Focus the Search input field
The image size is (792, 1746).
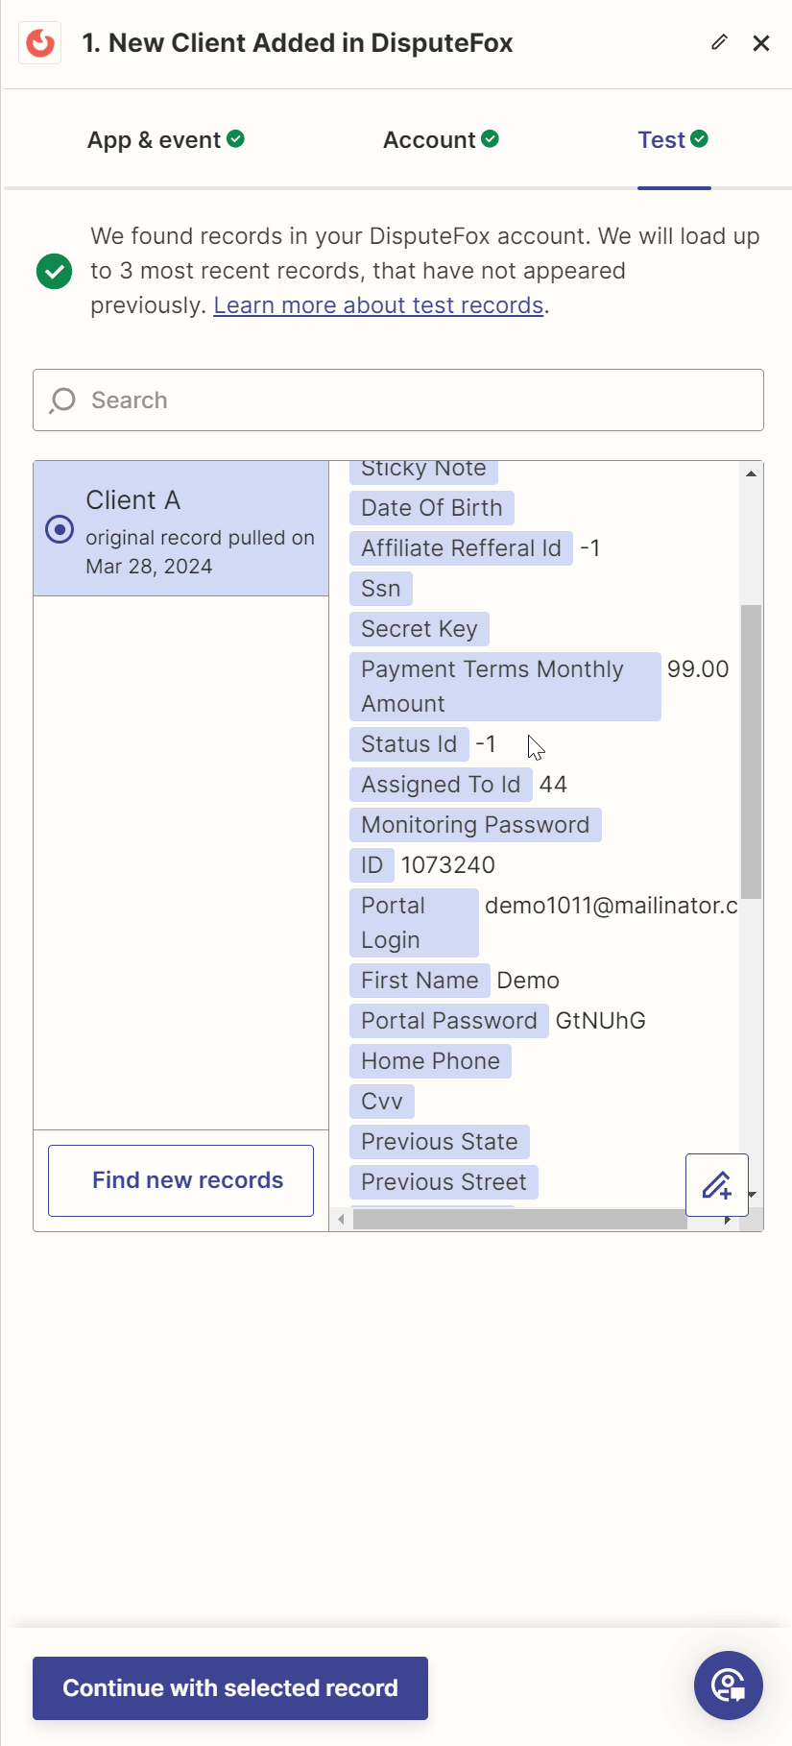pos(413,400)
